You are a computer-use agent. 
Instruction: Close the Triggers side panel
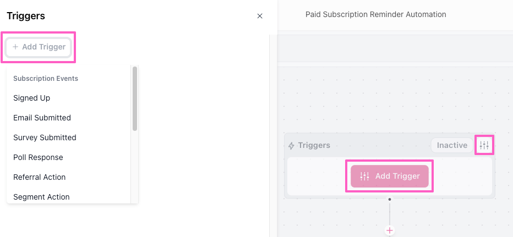click(260, 16)
